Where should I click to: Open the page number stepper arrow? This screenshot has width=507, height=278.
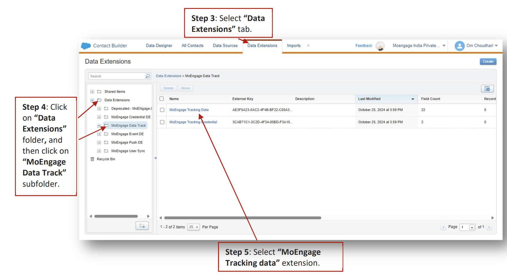click(x=472, y=227)
